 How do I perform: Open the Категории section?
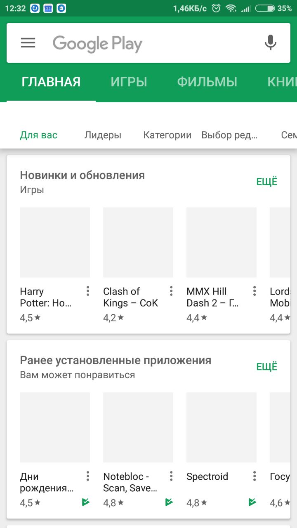167,135
